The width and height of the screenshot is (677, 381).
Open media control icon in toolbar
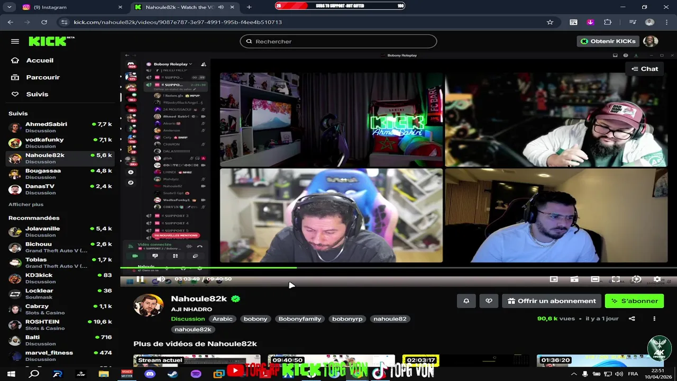pos(633,22)
